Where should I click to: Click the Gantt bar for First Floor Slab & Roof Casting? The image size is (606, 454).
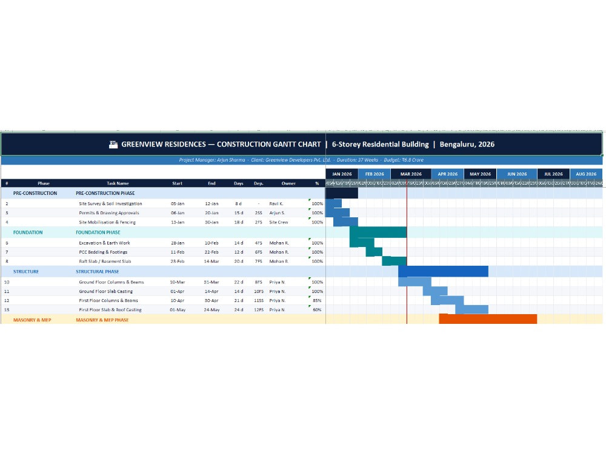pyautogui.click(x=472, y=309)
